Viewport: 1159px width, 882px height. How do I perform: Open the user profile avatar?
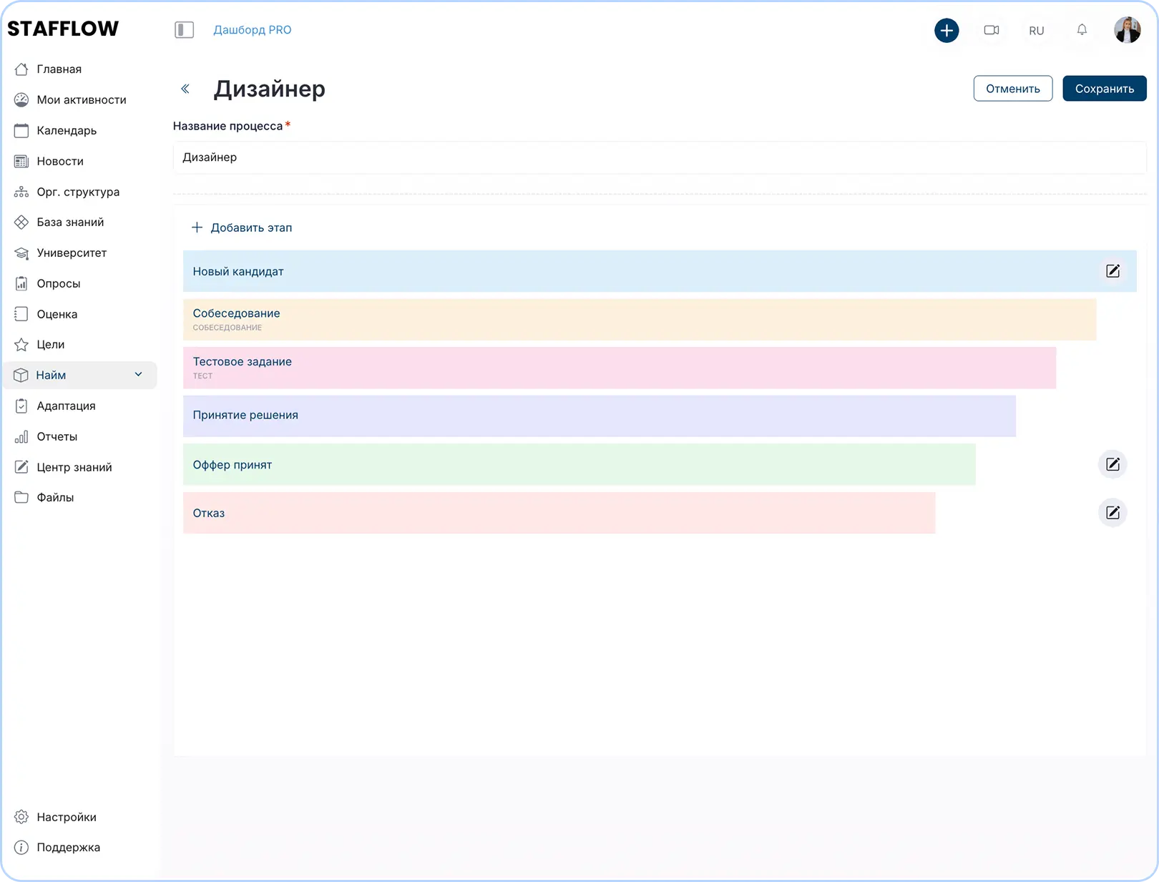pos(1127,30)
